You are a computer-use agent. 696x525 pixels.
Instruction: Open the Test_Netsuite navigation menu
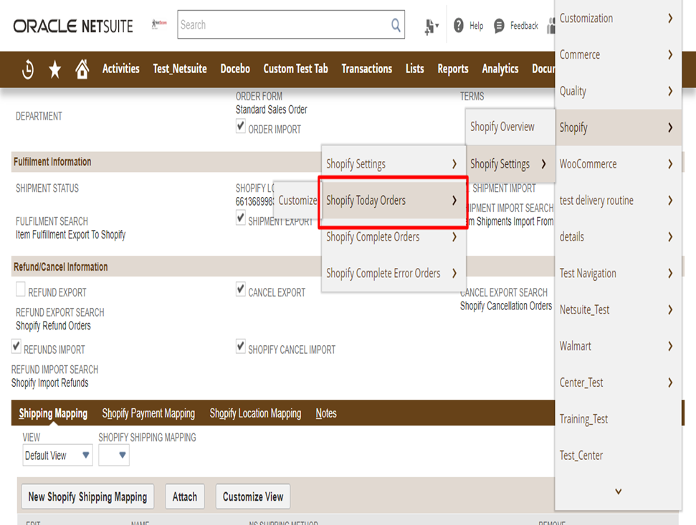180,69
